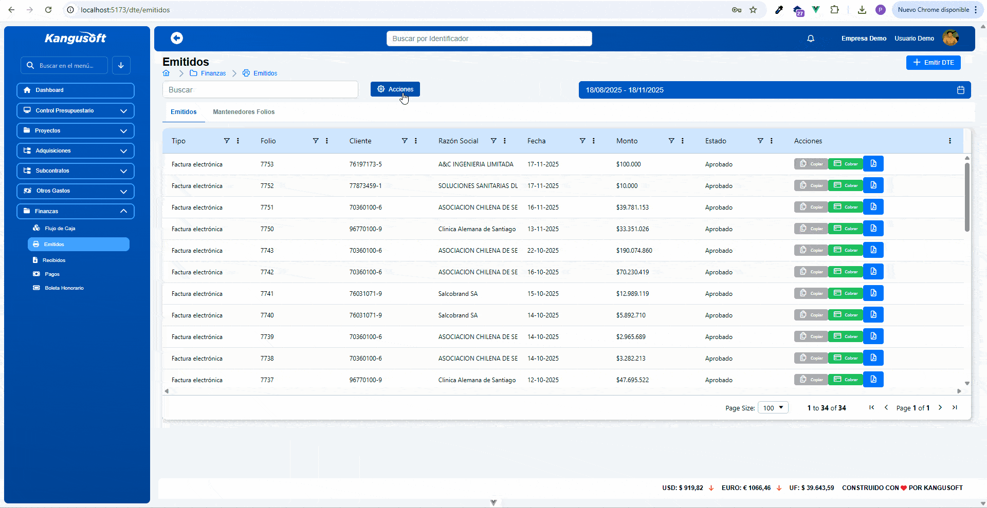Open the Page Size dropdown
987x508 pixels.
tap(773, 408)
